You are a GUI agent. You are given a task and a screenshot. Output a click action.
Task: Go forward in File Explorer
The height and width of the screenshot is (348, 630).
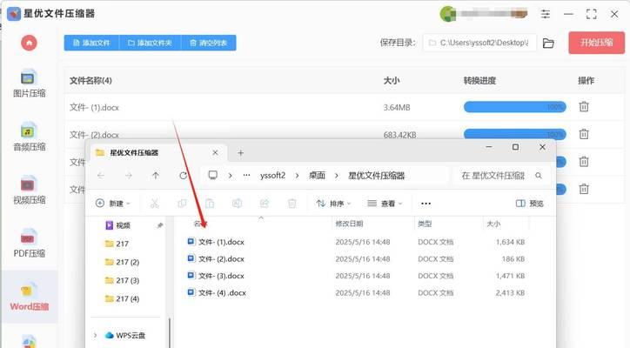[128, 176]
